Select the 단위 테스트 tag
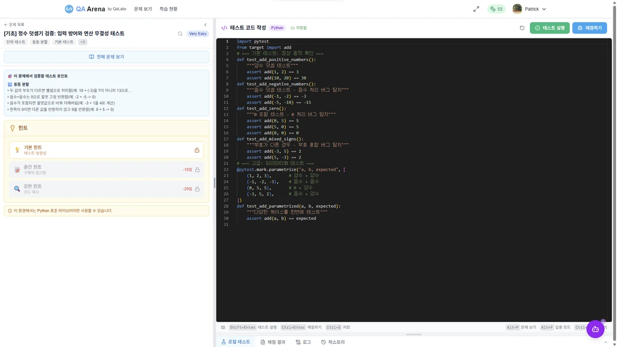Image resolution: width=617 pixels, height=347 pixels. tap(16, 42)
